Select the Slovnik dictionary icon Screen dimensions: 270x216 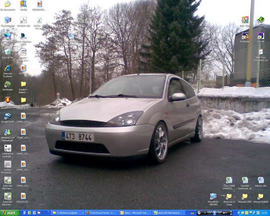261,36
